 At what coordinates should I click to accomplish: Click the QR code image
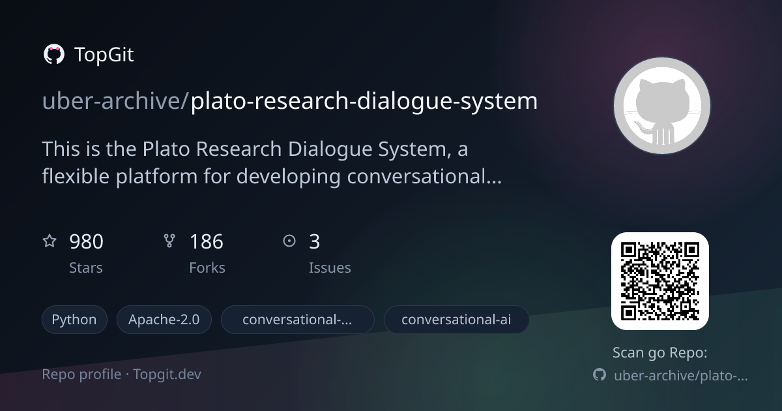[660, 281]
